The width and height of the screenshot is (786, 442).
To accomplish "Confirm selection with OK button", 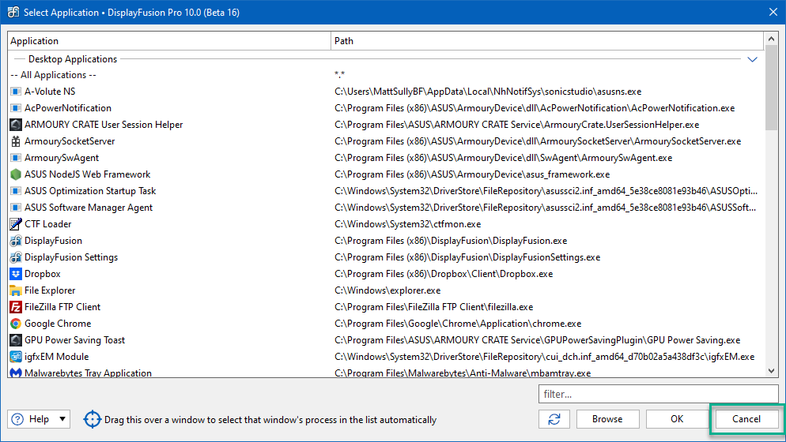I will click(677, 419).
